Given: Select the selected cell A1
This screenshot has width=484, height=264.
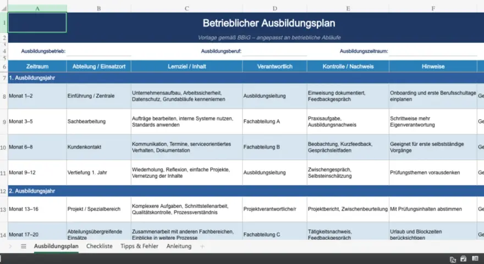Looking at the screenshot, I should pos(37,23).
